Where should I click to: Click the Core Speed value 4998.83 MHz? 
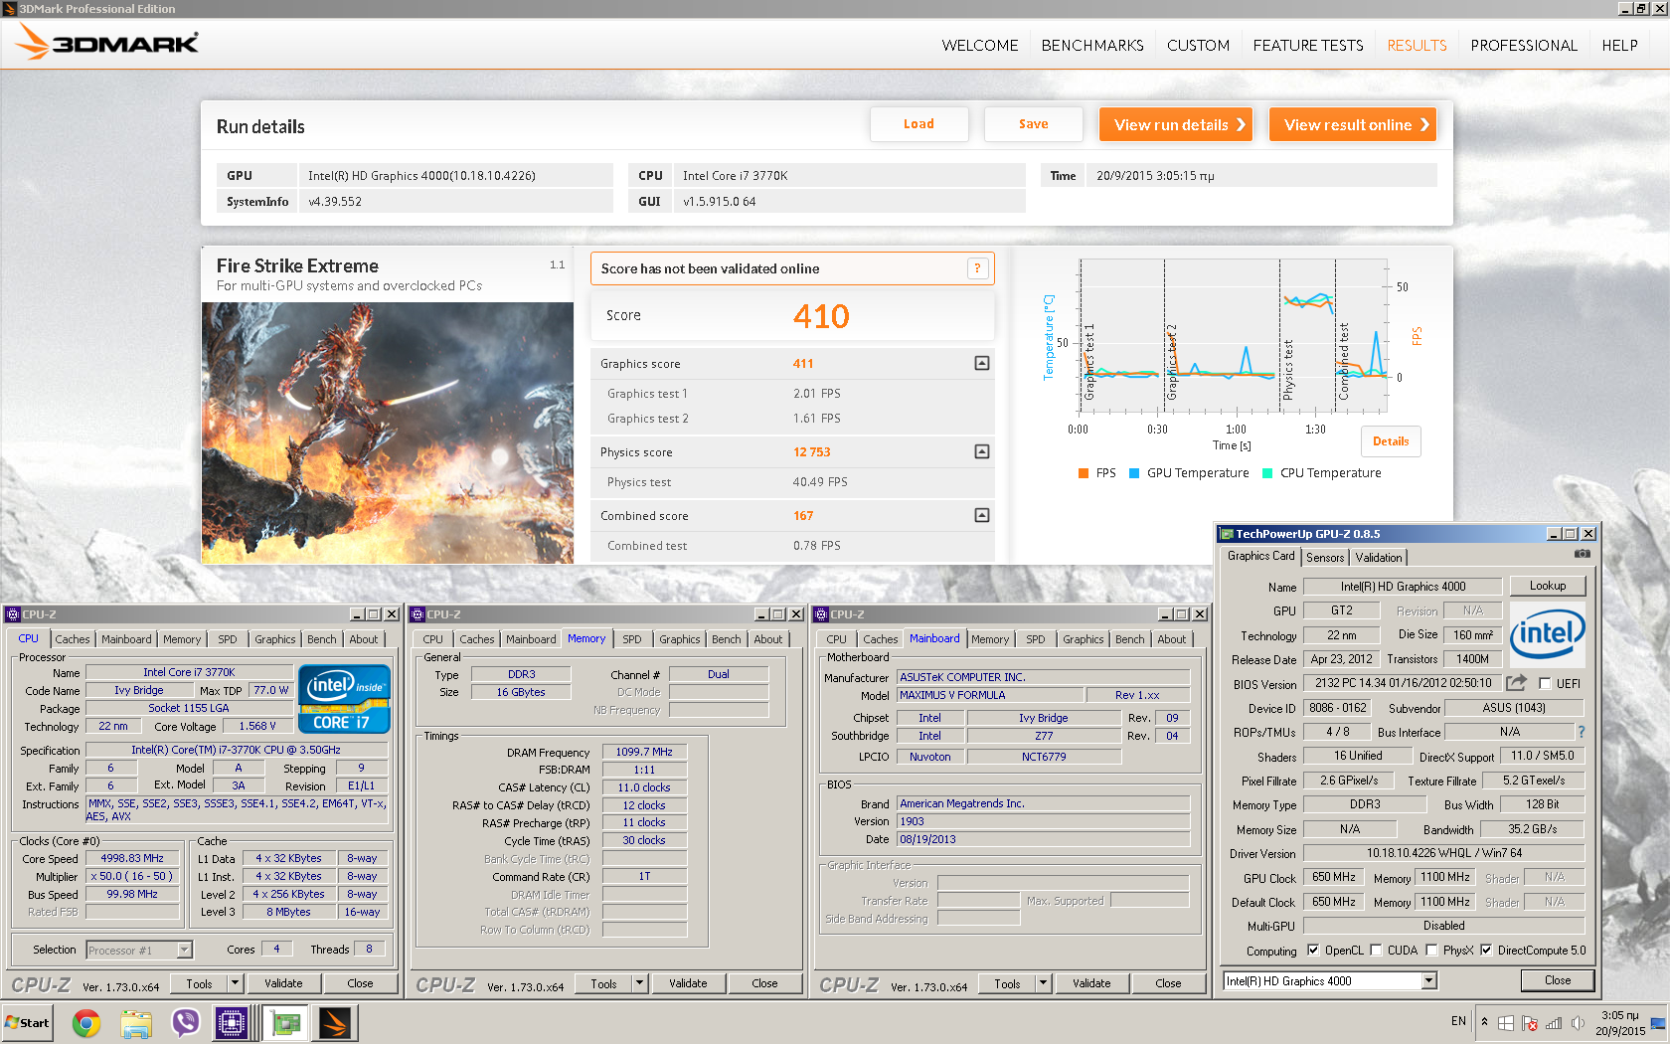point(132,858)
